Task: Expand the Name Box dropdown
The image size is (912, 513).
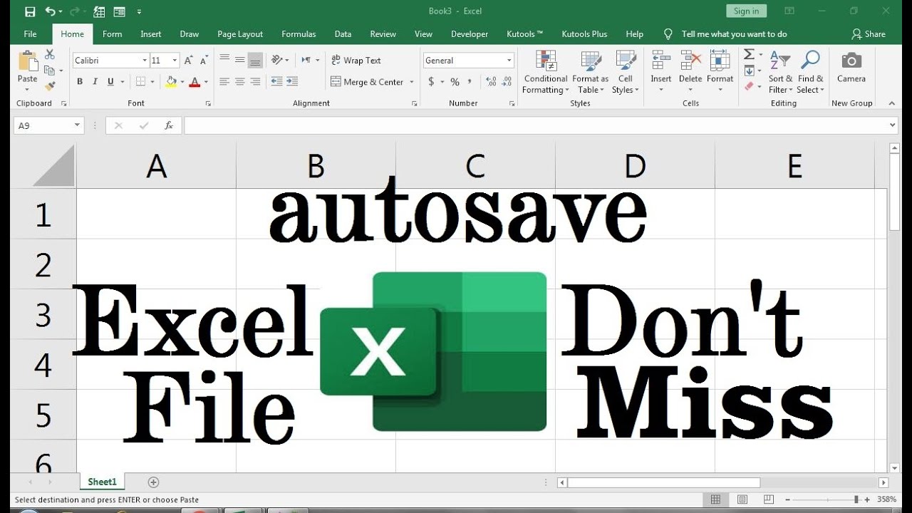Action: click(x=77, y=125)
